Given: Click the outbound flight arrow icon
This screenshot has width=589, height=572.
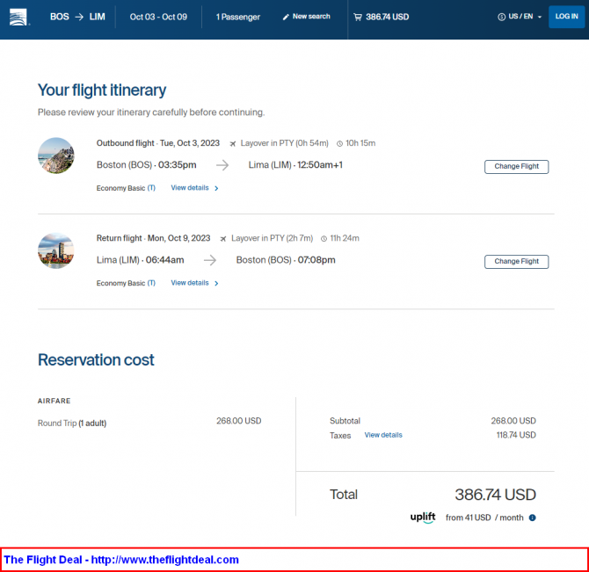Looking at the screenshot, I should (x=222, y=165).
